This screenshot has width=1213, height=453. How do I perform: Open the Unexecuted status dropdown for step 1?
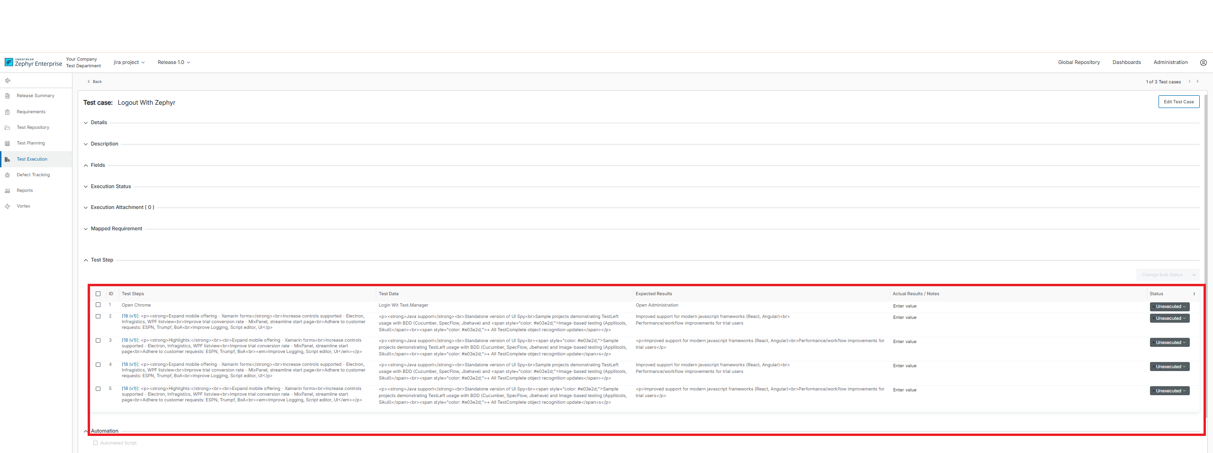tap(1169, 307)
